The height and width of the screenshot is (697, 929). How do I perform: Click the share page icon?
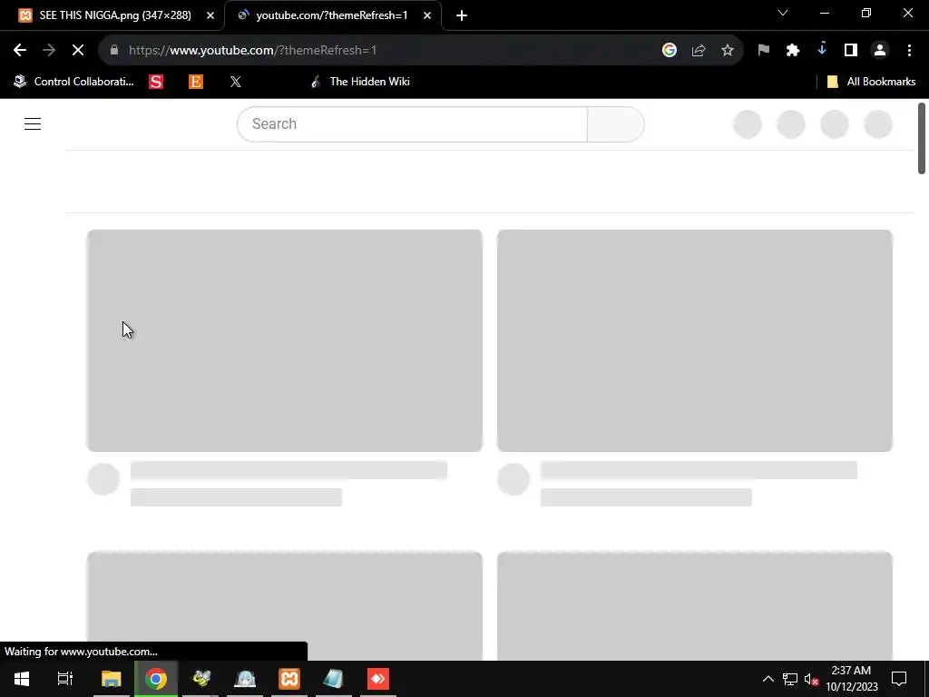[699, 51]
